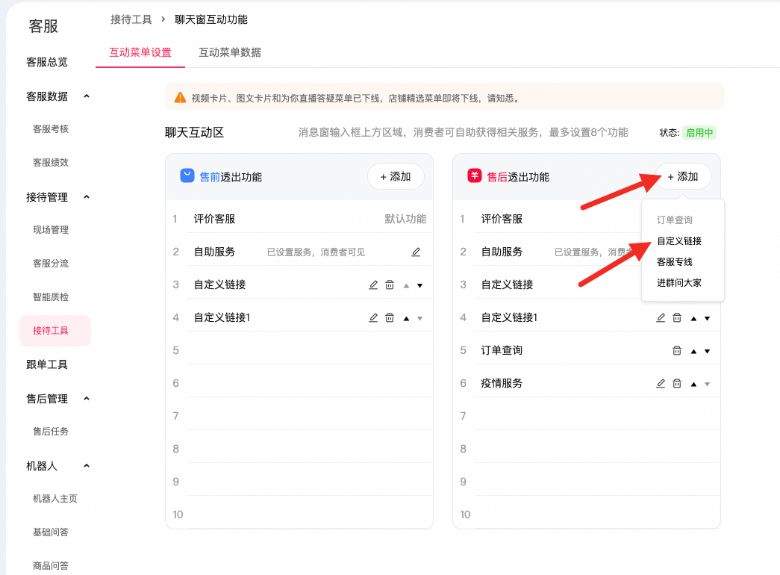Delete pre-sale 自定义链接 row

click(x=390, y=285)
